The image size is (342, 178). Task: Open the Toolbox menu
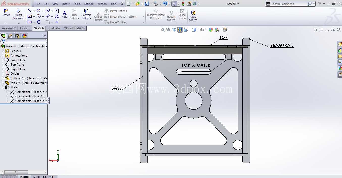[x=89, y=4]
